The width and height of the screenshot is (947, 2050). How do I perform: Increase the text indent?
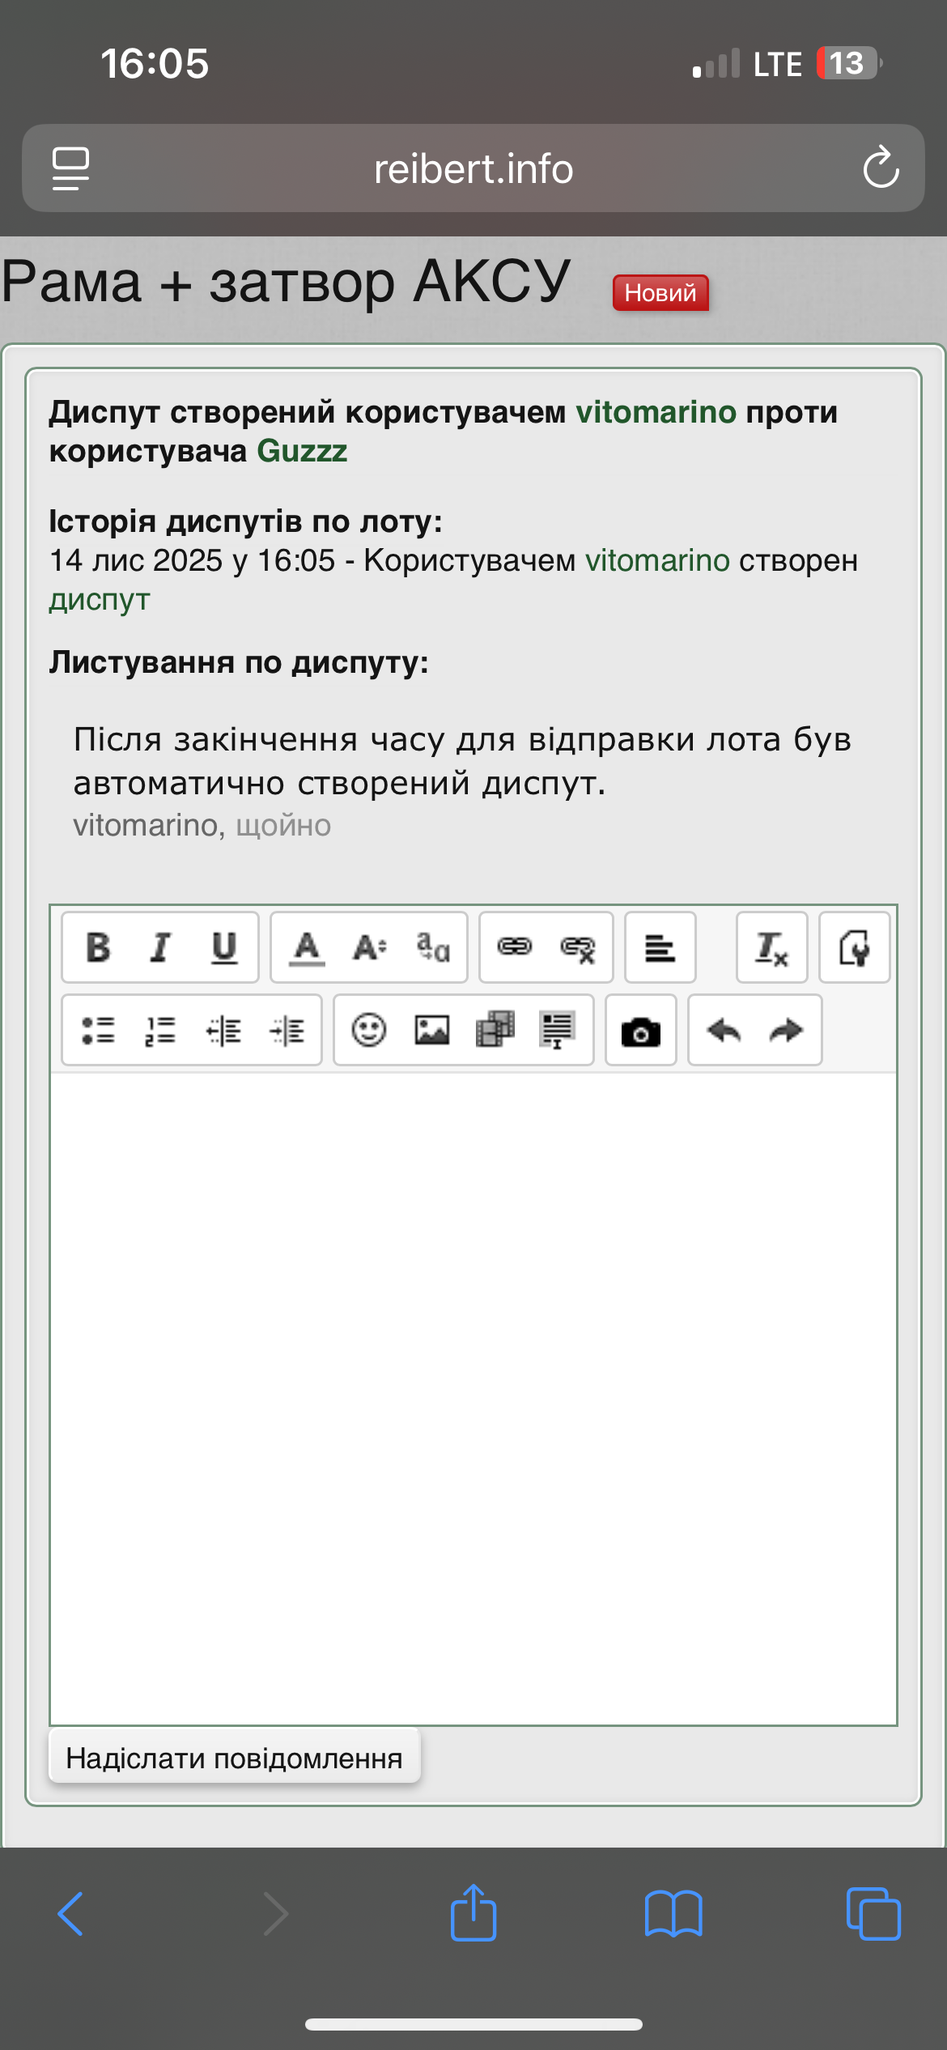(x=287, y=1030)
